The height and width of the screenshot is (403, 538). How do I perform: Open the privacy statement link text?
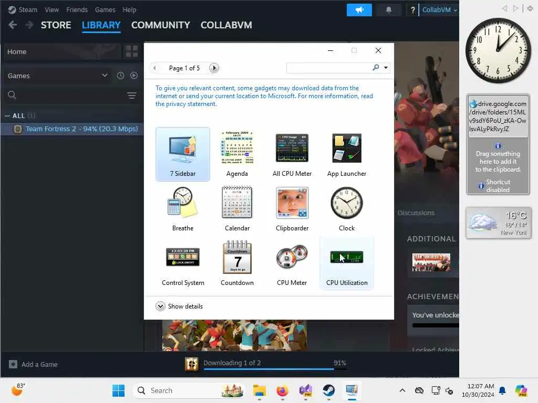click(191, 104)
